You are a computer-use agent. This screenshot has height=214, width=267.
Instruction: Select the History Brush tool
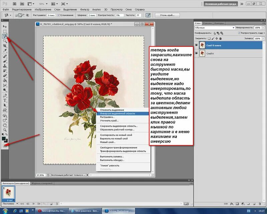point(5,71)
